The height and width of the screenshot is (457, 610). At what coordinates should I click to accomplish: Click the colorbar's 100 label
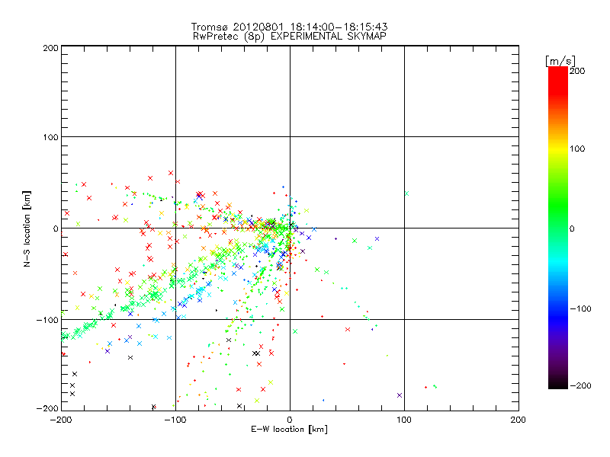(577, 149)
